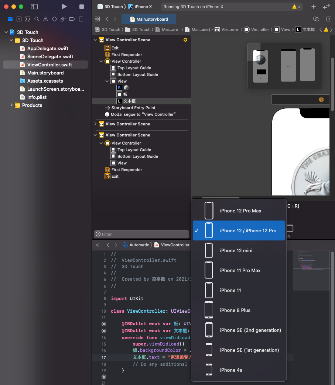Expand the collapsed second View Controller Scene
This screenshot has height=385, width=335.
click(95, 124)
